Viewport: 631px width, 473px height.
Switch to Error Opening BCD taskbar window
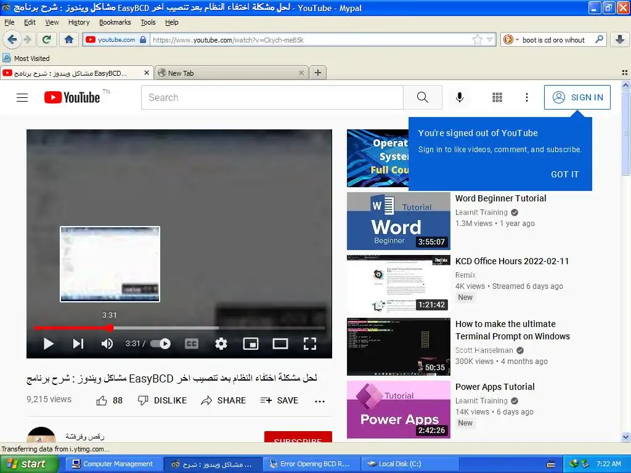tap(311, 464)
